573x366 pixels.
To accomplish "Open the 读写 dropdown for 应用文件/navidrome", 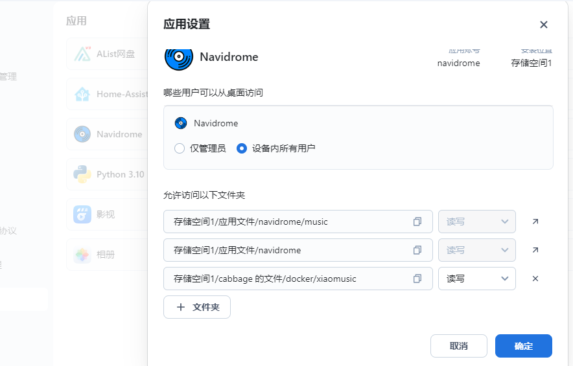I will point(477,250).
